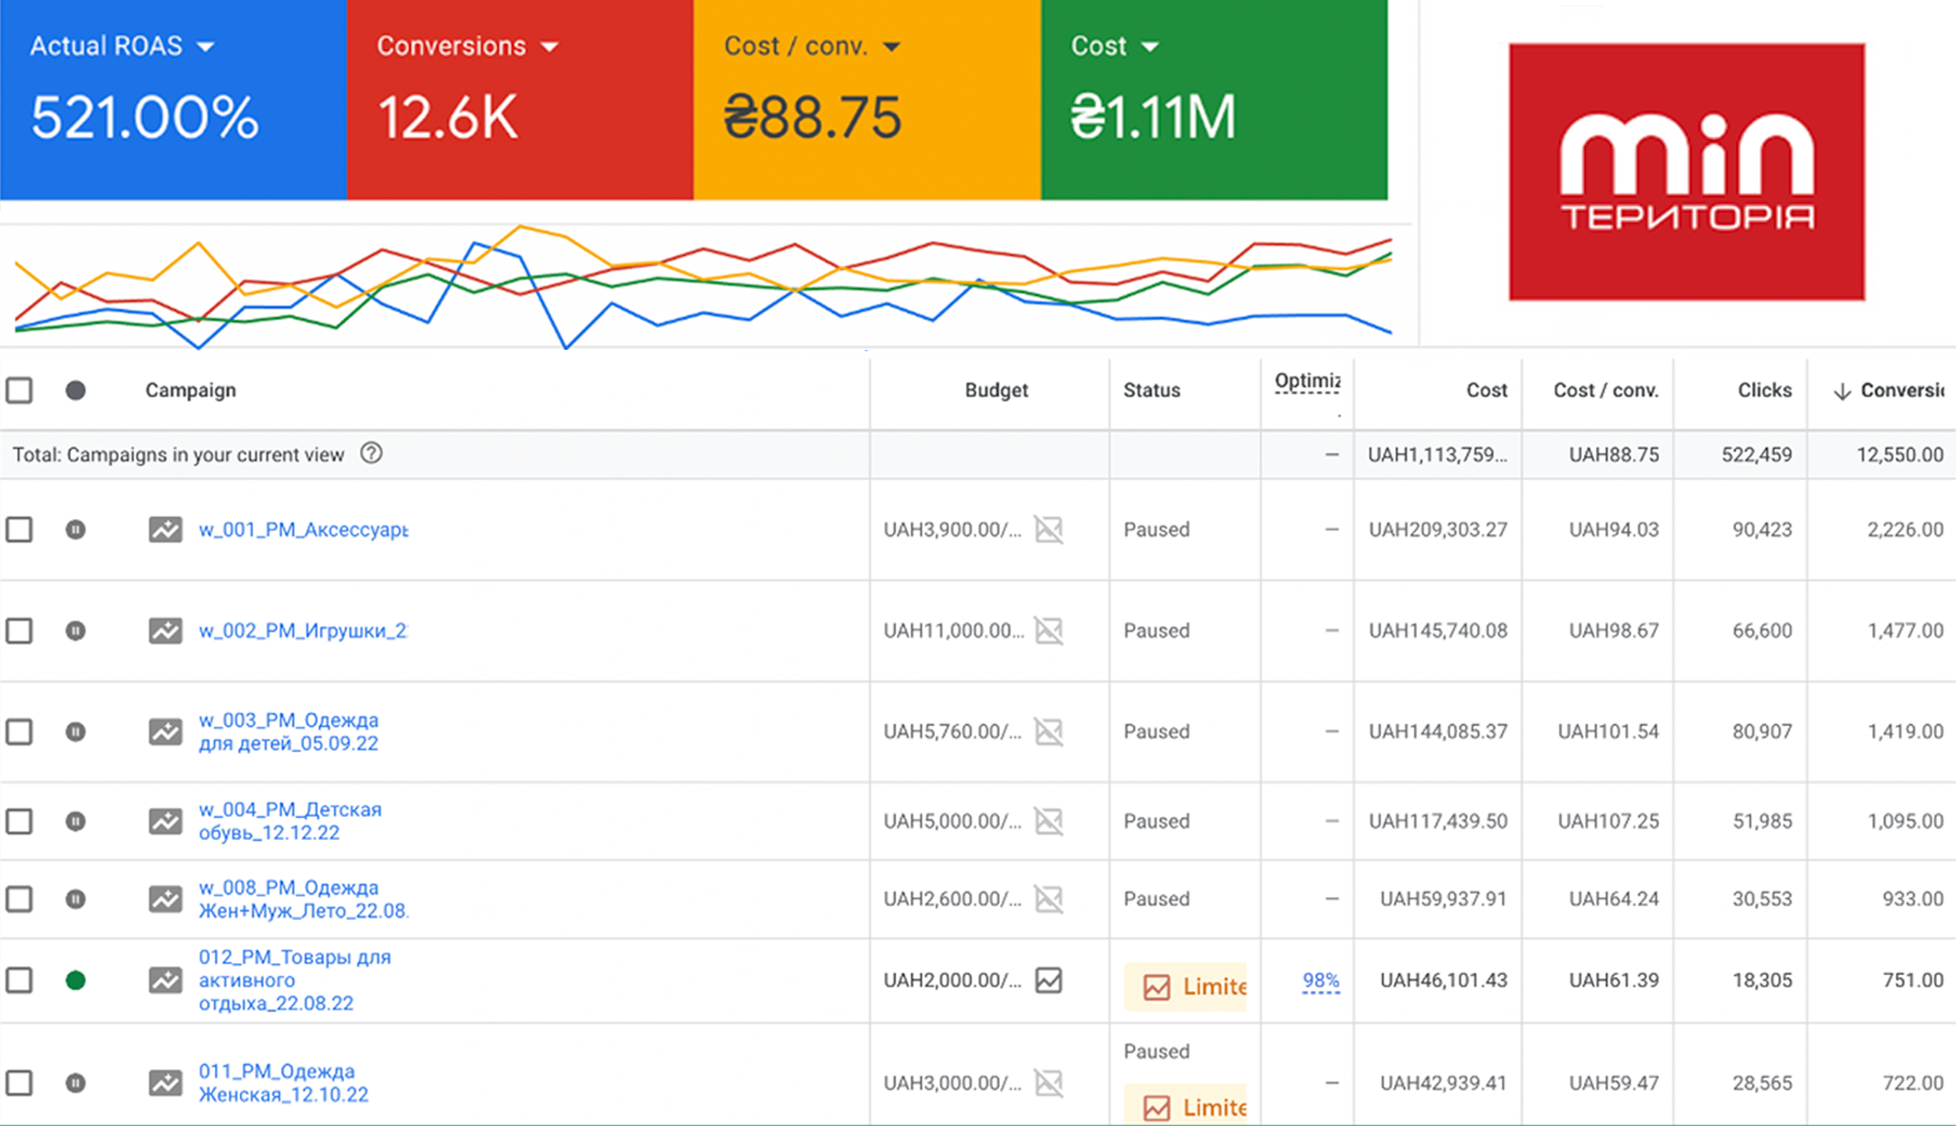Screen dimensions: 1956x1126
Task: Expand the Conversions metric dropdown
Action: click(x=549, y=47)
